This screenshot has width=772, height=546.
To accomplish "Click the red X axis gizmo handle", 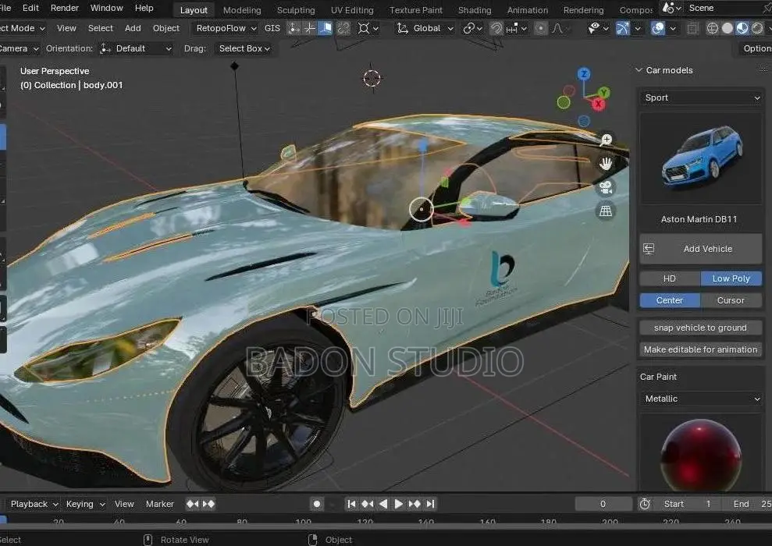I will click(598, 104).
